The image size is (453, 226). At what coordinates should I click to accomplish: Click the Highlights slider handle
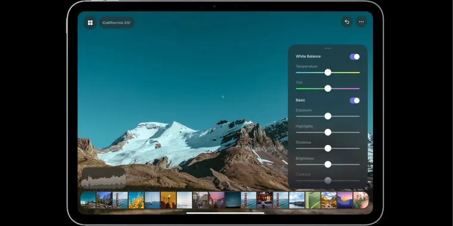328,132
